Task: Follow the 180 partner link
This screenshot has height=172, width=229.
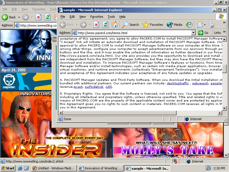Action: [x=109, y=87]
